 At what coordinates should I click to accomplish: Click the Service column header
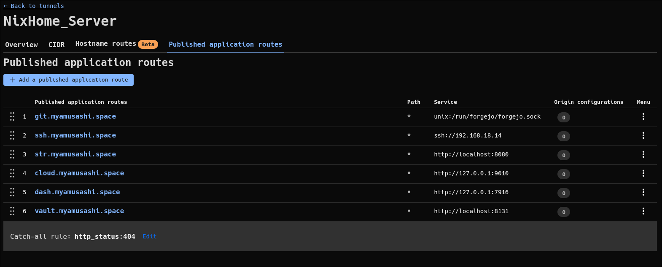point(445,102)
